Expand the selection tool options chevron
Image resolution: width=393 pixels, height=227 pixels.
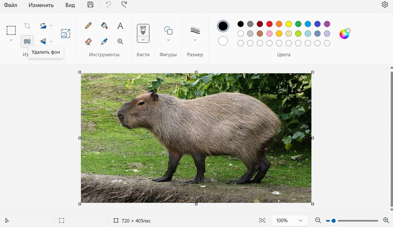(x=11, y=40)
